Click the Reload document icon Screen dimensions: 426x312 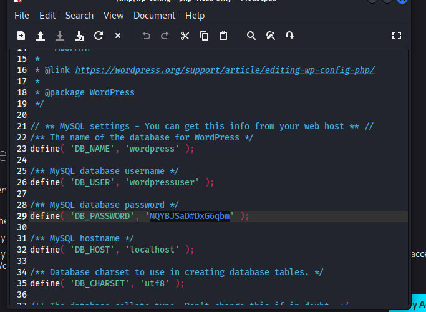pos(99,36)
